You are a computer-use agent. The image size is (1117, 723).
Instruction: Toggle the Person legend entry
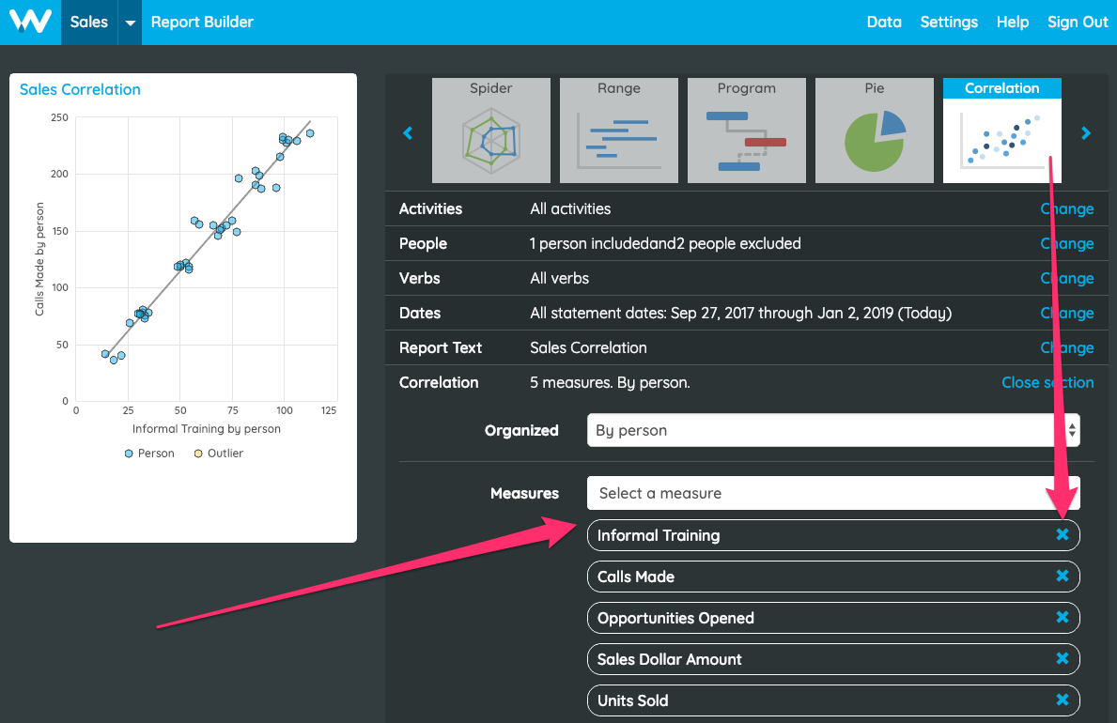tap(149, 453)
